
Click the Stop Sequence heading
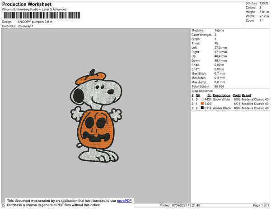coord(202,91)
